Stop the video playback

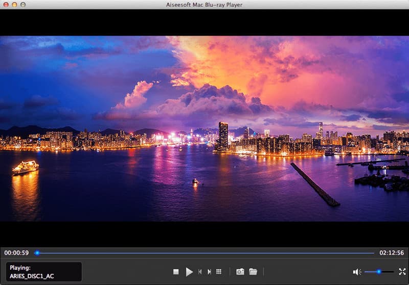pos(176,272)
